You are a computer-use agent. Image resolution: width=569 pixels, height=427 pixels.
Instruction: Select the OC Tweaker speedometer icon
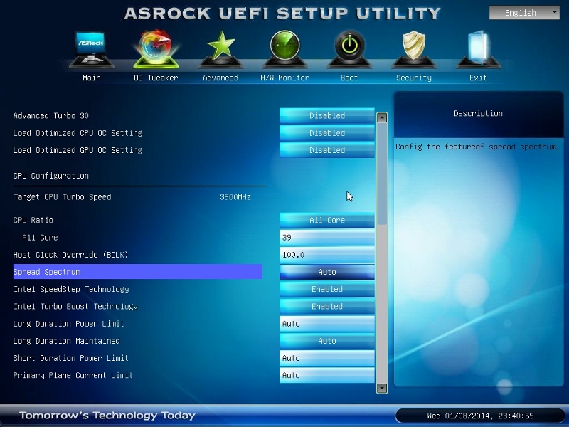point(156,50)
